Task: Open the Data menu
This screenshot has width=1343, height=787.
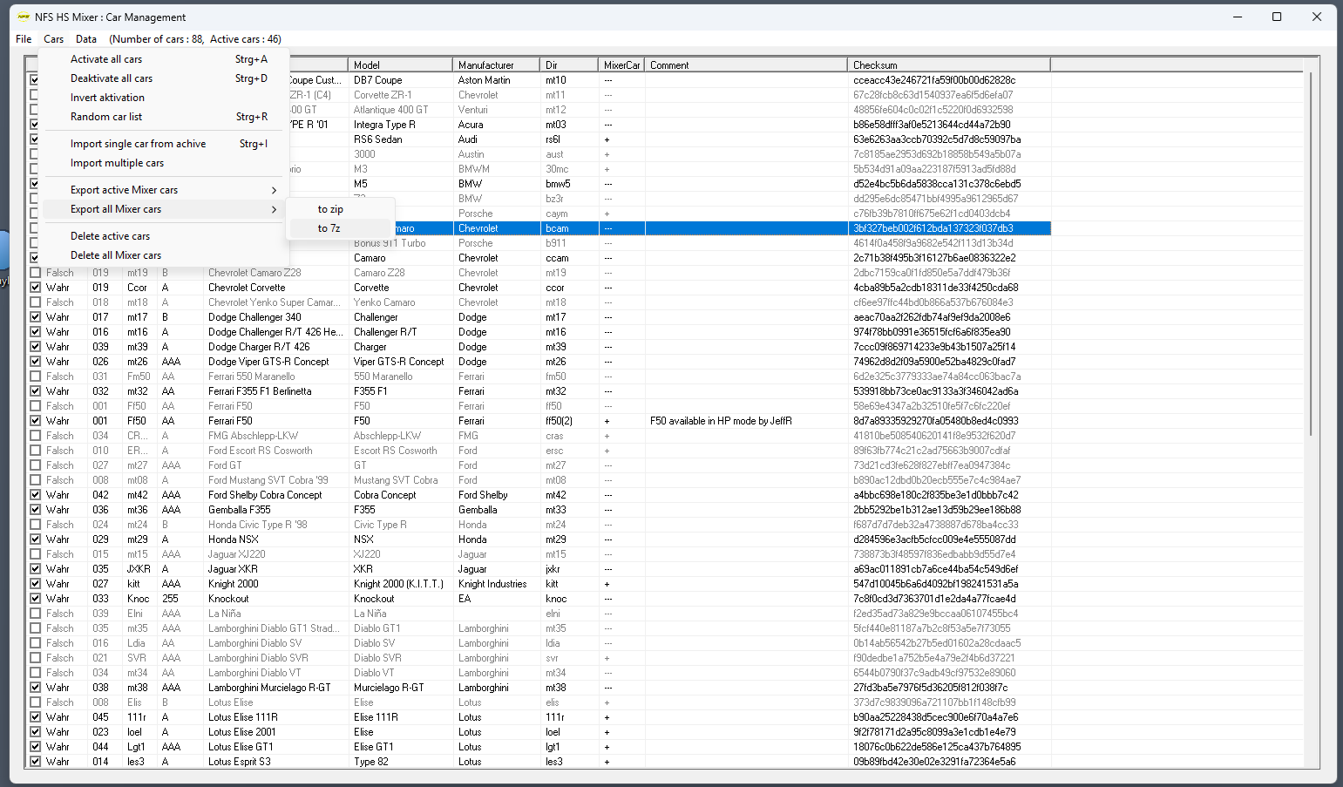Action: pyautogui.click(x=85, y=39)
